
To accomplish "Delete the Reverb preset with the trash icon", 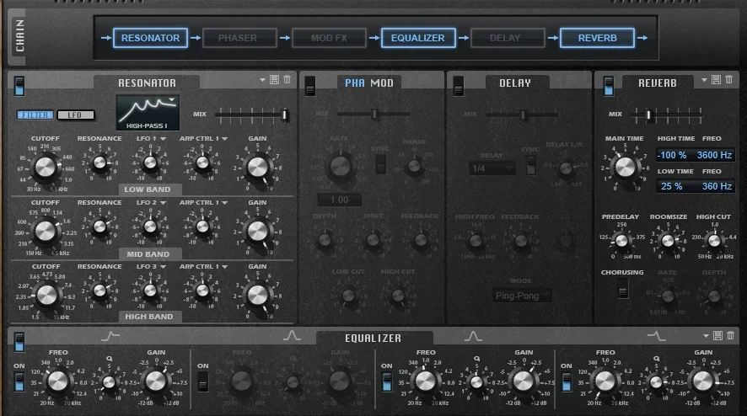I will click(729, 79).
